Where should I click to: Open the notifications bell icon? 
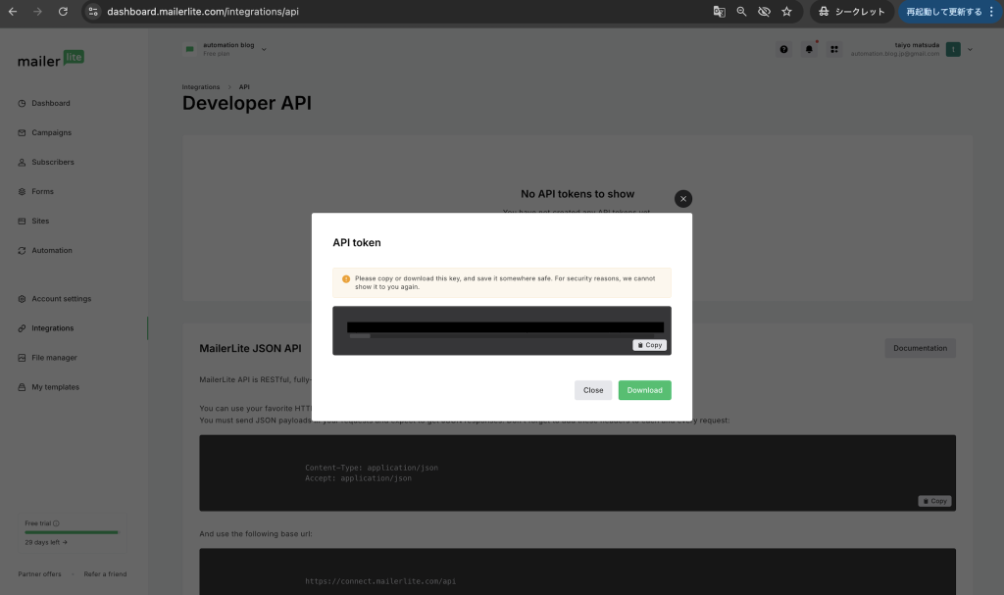coord(809,49)
